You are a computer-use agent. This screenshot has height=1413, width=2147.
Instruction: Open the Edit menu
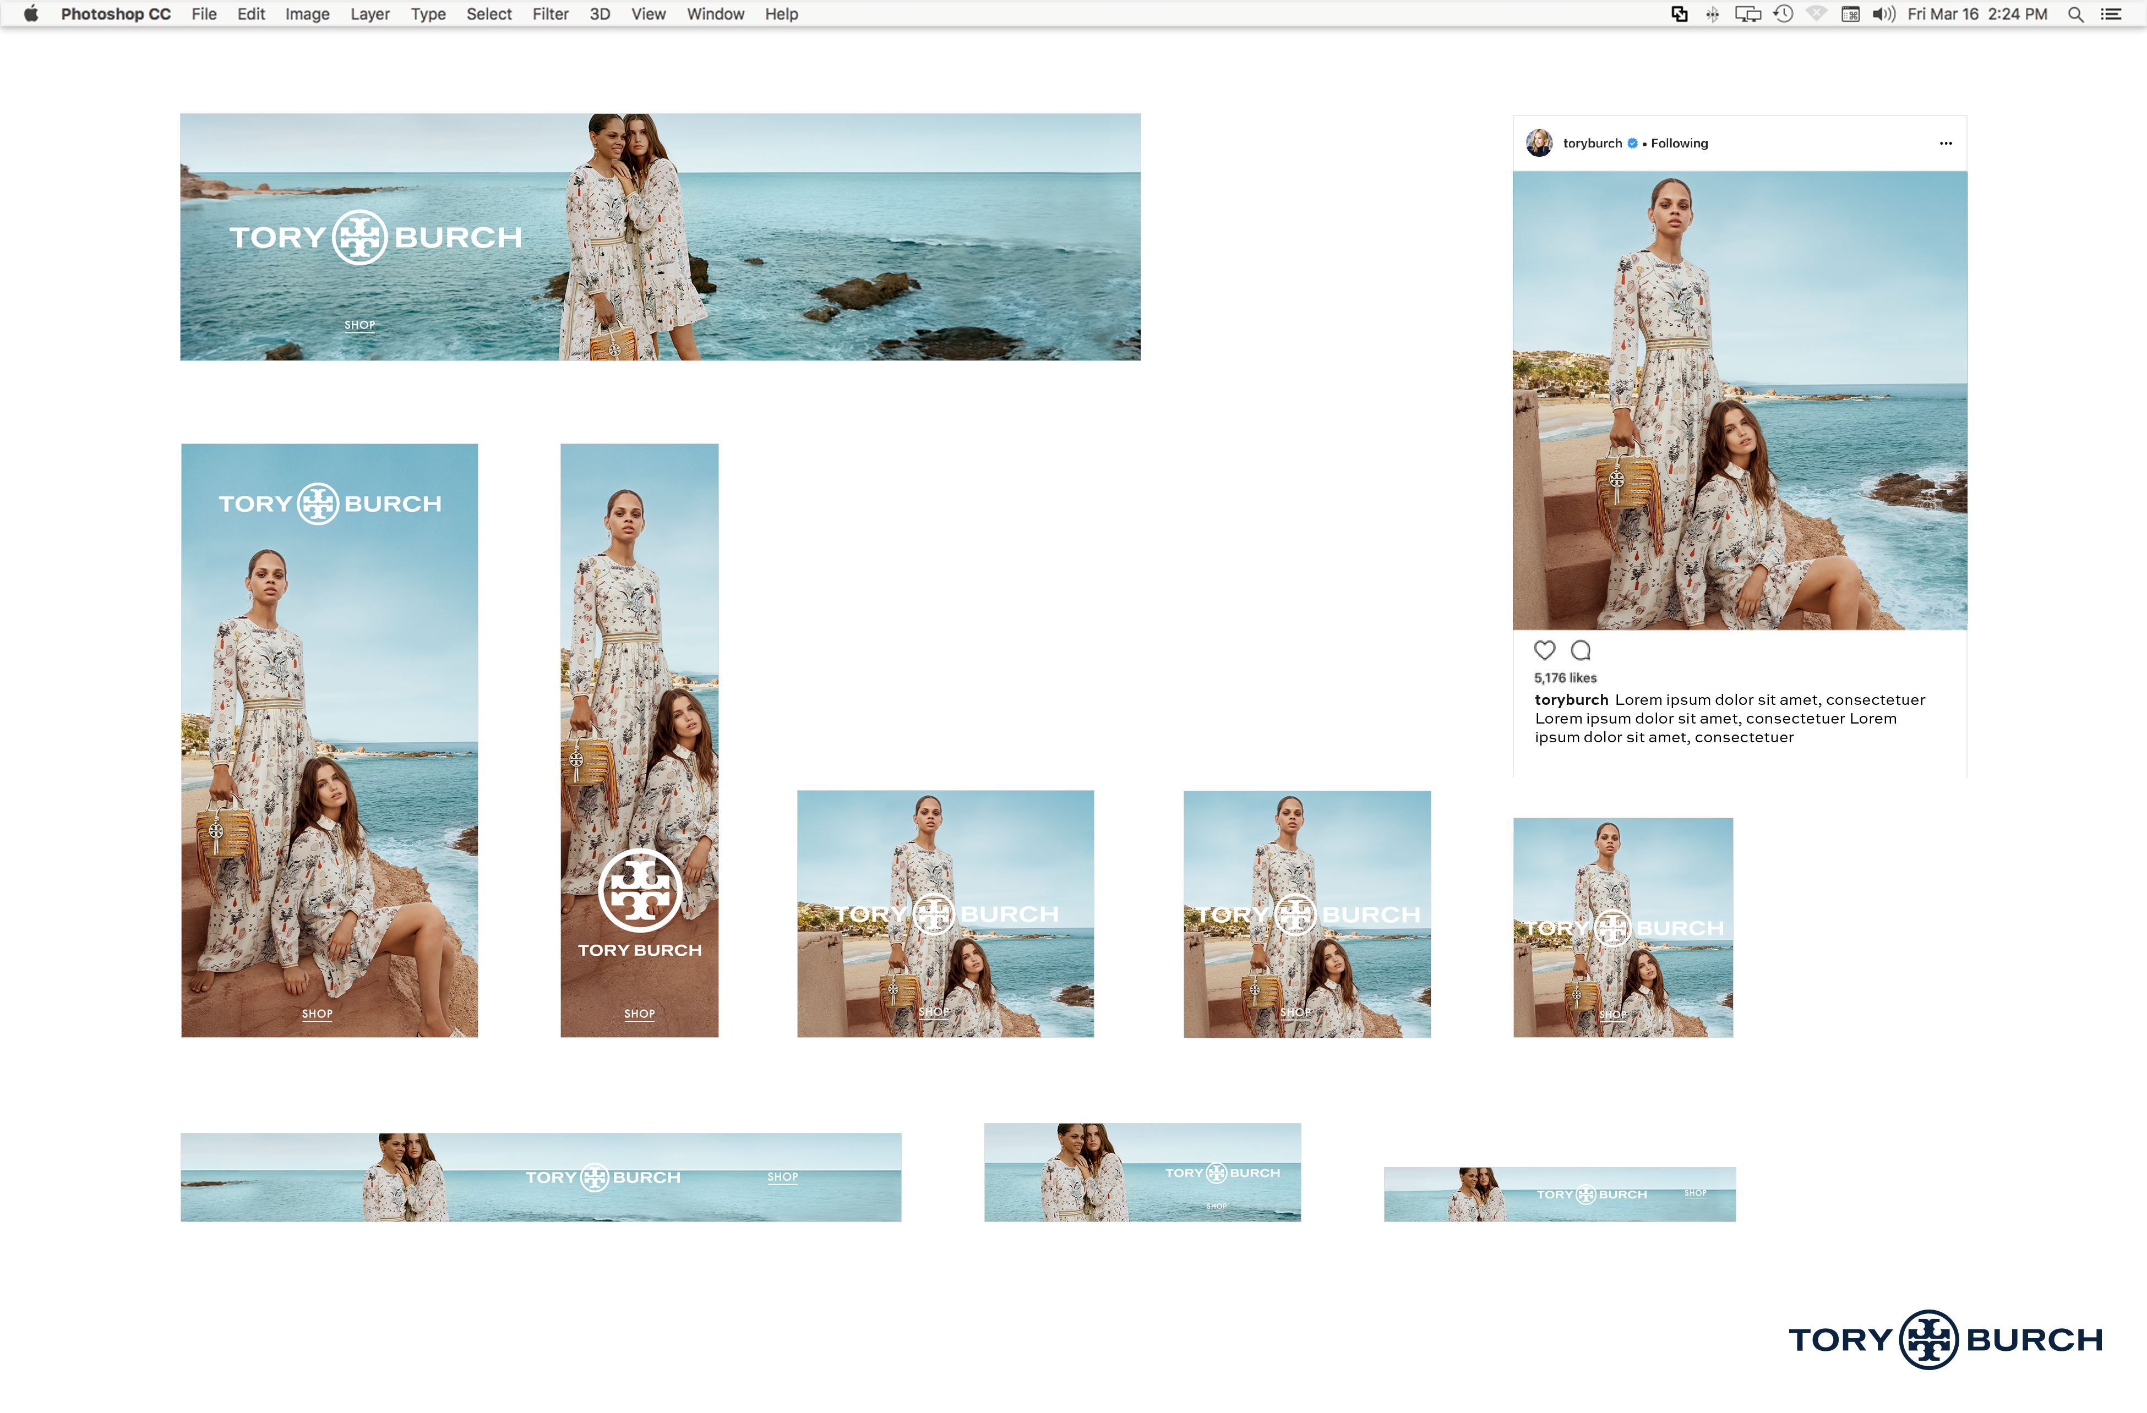pos(251,14)
